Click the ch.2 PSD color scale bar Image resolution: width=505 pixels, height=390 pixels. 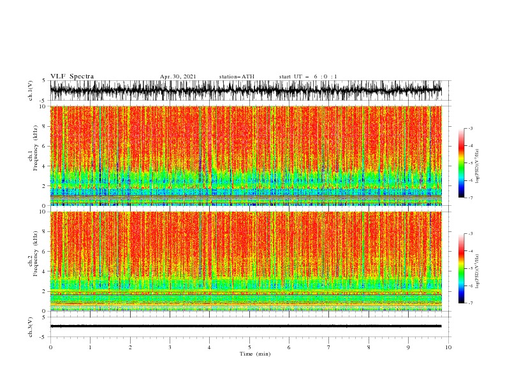461,268
